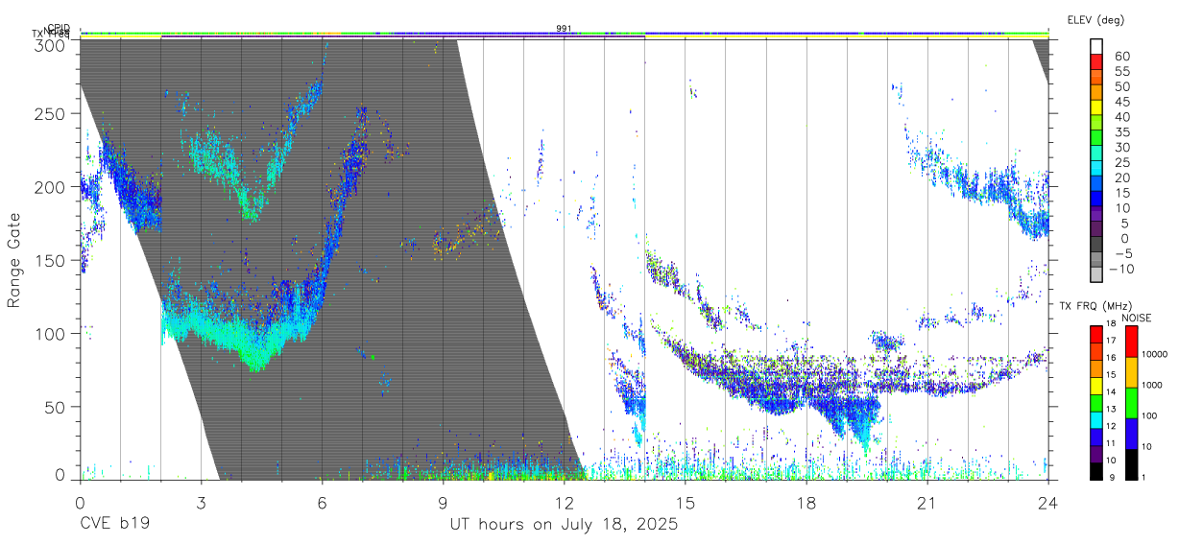Pick the black 9–10 MHz frequency swatch

click(1095, 469)
